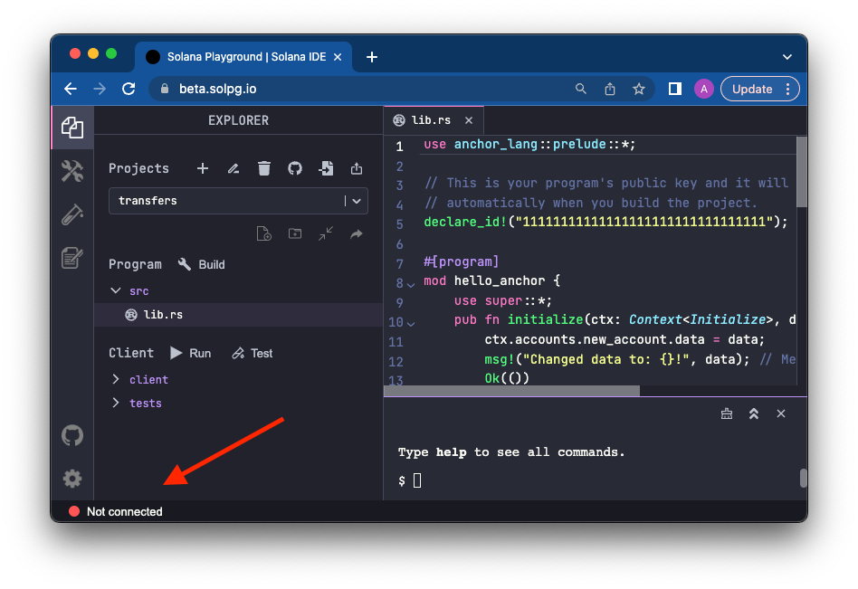This screenshot has width=858, height=589.
Task: Open lib.rs in the file tree
Action: tap(238, 315)
